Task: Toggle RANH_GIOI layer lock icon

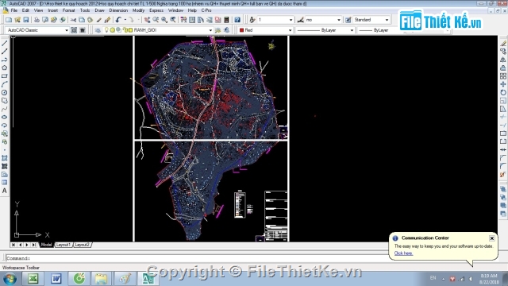Action: [125, 30]
